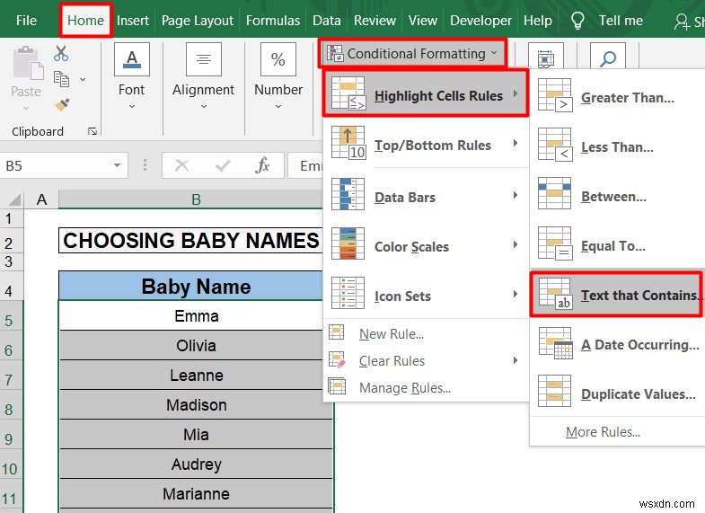Switch to the Home tab
Screen dimensions: 705x513
point(85,21)
